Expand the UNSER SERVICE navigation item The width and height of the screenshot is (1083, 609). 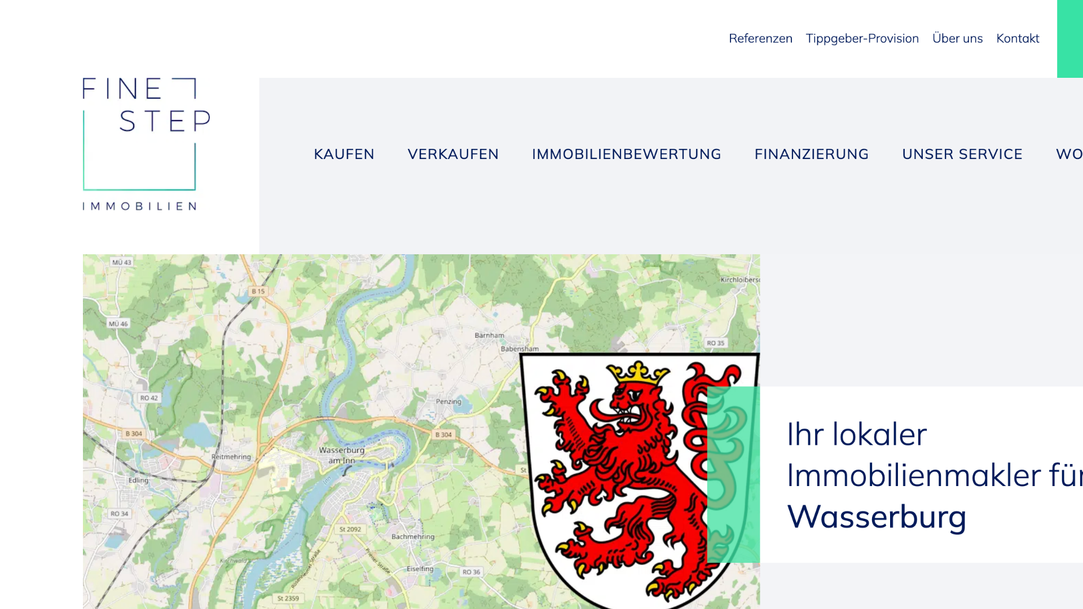coord(962,153)
